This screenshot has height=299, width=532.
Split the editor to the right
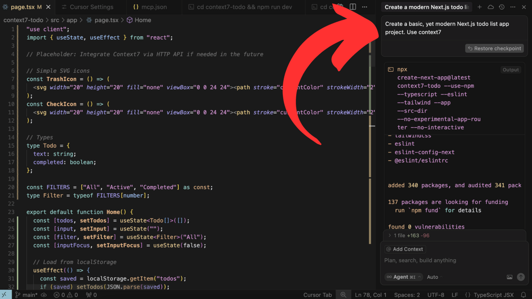pyautogui.click(x=353, y=7)
